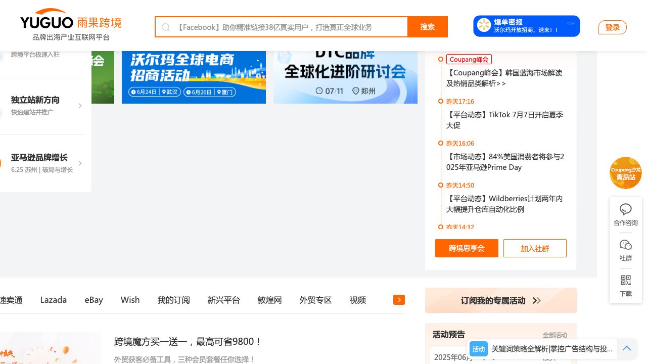Switch to the Lazada tab
This screenshot has height=364, width=647.
pyautogui.click(x=54, y=300)
